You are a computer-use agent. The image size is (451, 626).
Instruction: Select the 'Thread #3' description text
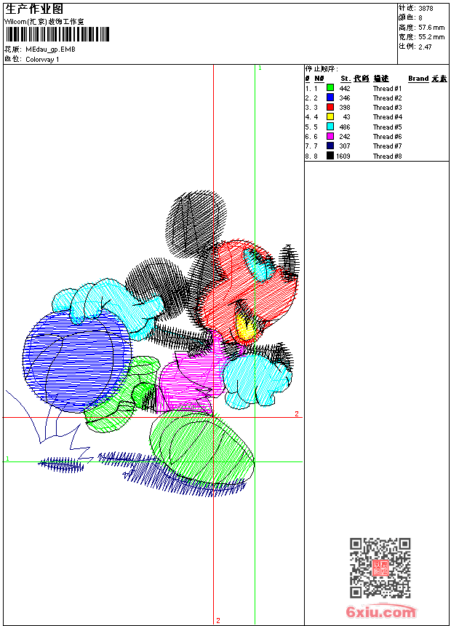(387, 108)
